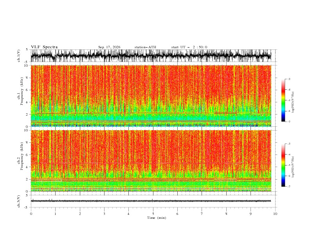Click the 0 minute tick on time axis
Viewport: 310px width, 240px height.
tap(31, 214)
